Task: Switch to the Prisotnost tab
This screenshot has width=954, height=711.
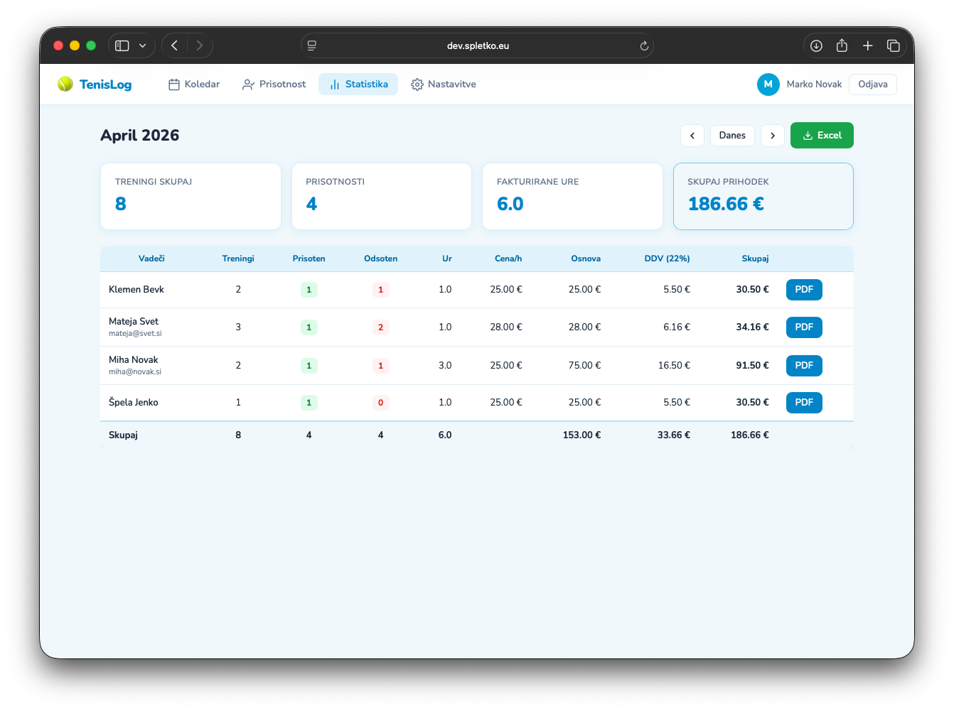Action: [274, 85]
